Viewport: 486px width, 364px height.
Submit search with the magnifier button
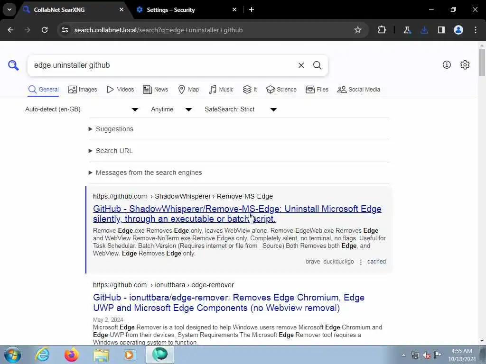pyautogui.click(x=317, y=65)
